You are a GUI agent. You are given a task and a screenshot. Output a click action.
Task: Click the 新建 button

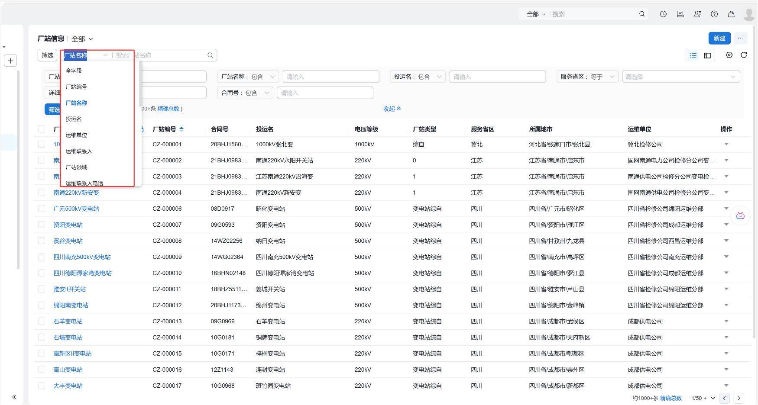(719, 38)
